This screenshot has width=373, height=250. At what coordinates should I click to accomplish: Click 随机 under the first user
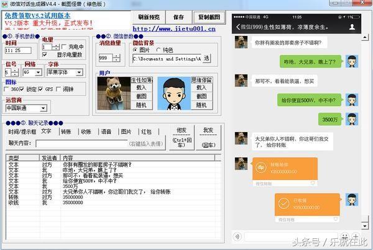point(141,105)
